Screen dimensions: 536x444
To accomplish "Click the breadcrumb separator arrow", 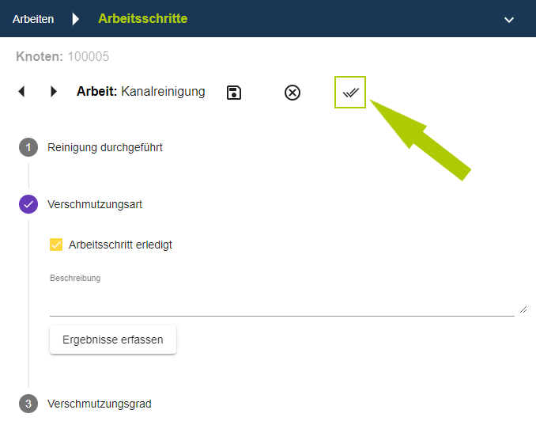I will [x=76, y=19].
